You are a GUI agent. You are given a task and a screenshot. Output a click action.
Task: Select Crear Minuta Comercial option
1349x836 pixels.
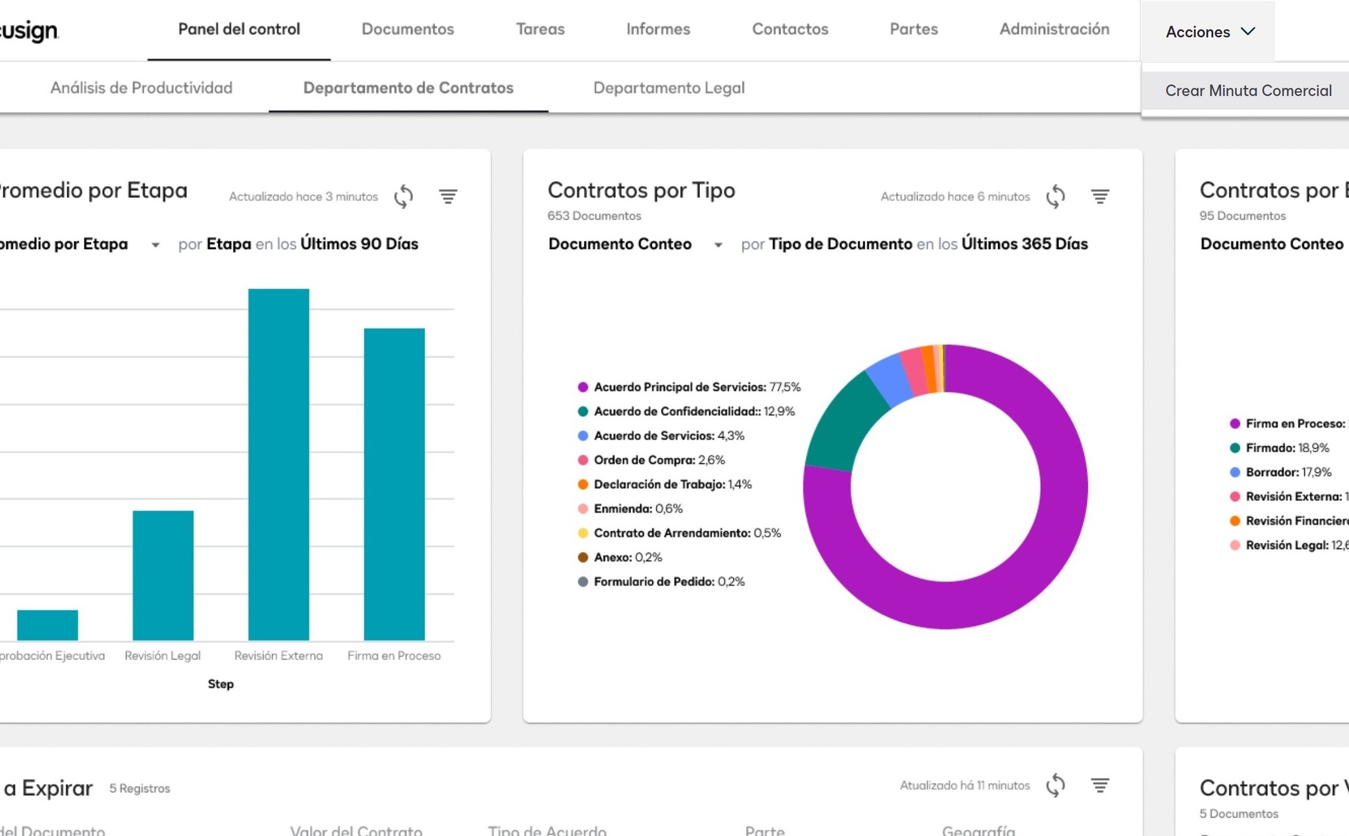(x=1248, y=91)
